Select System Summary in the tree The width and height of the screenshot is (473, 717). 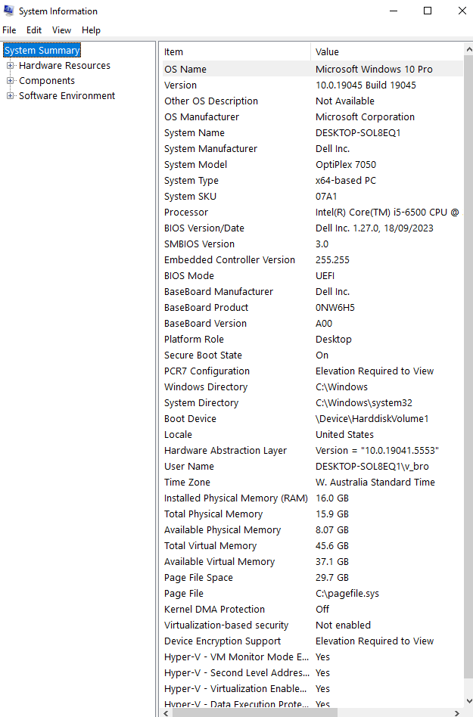[x=42, y=51]
